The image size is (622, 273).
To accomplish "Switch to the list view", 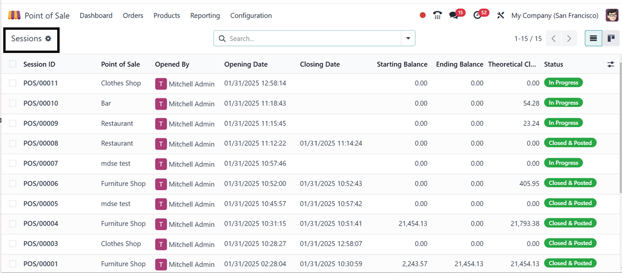I will point(593,39).
